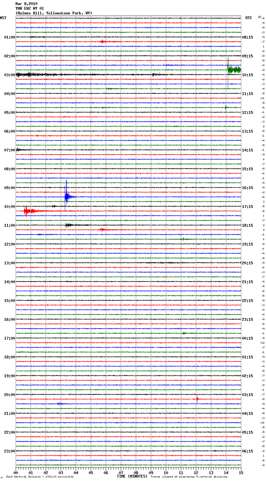Click the '02:15' UTC time label
The image size is (266, 481).
[x=248, y=376]
